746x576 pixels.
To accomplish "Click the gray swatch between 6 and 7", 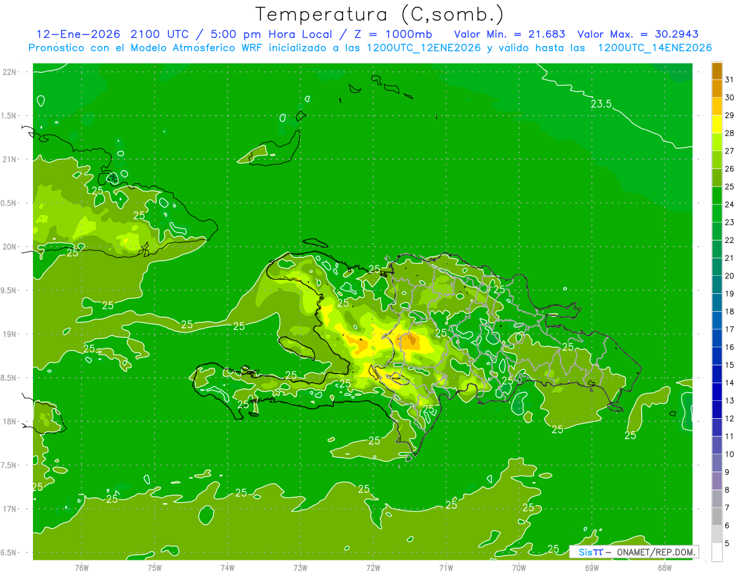I will point(717,516).
